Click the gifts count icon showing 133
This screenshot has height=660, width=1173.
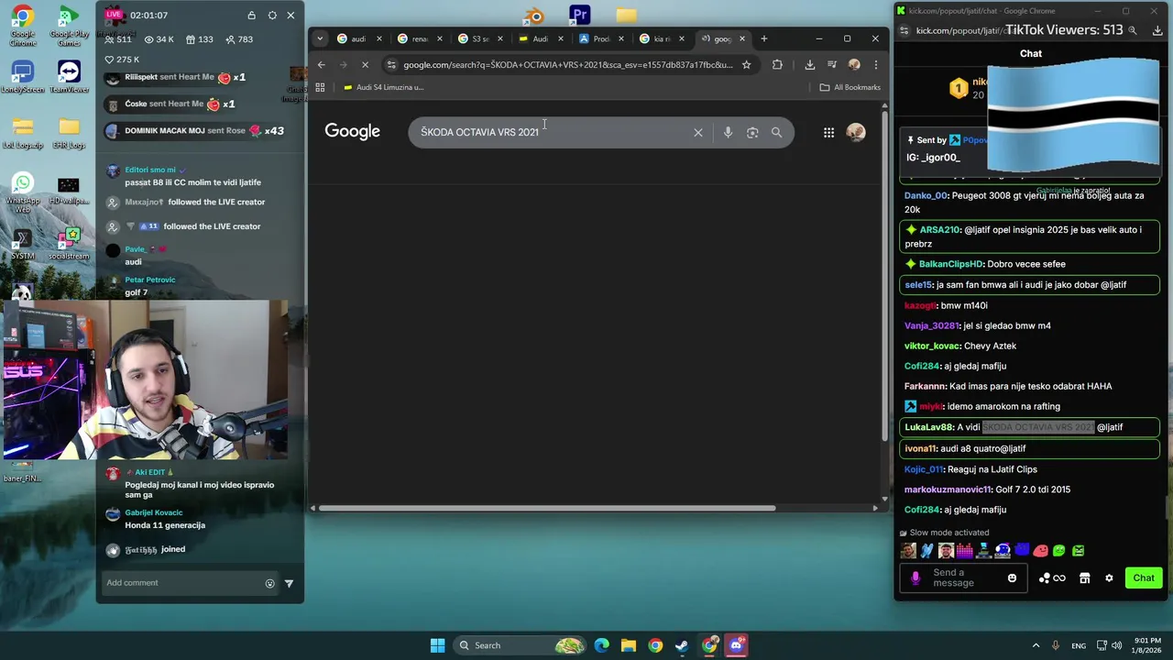pyautogui.click(x=190, y=39)
